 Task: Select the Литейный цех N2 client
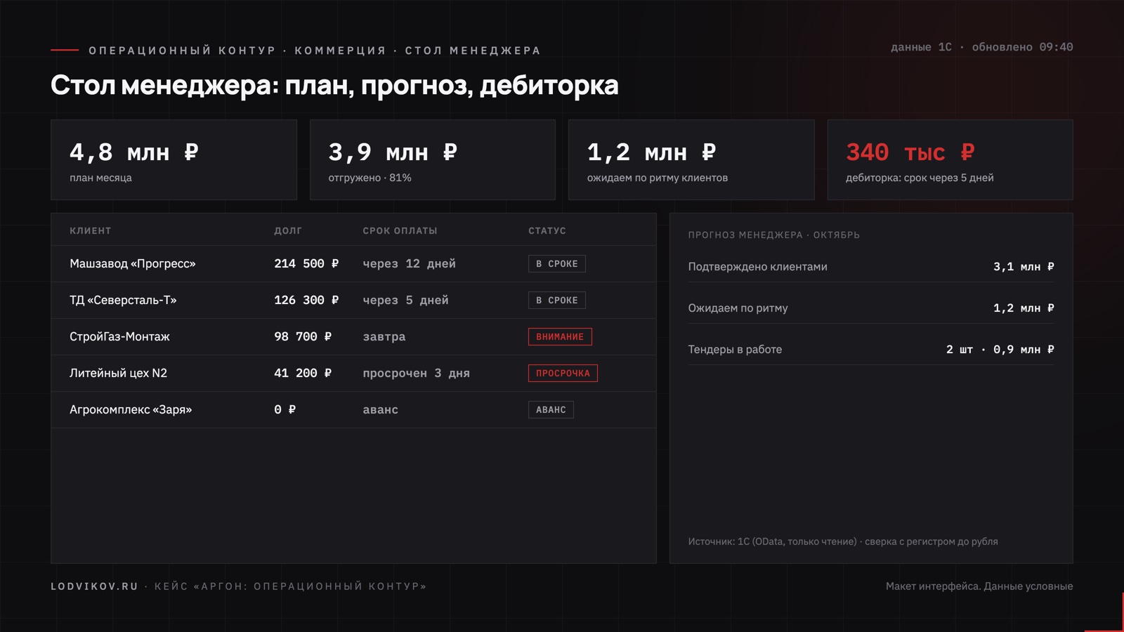[x=118, y=373]
